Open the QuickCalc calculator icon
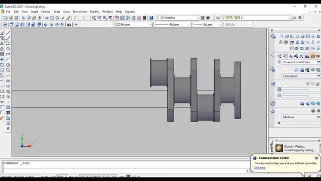 [144, 18]
